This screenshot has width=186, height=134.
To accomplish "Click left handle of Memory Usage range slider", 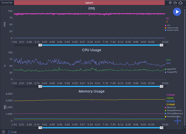I will point(40,128).
